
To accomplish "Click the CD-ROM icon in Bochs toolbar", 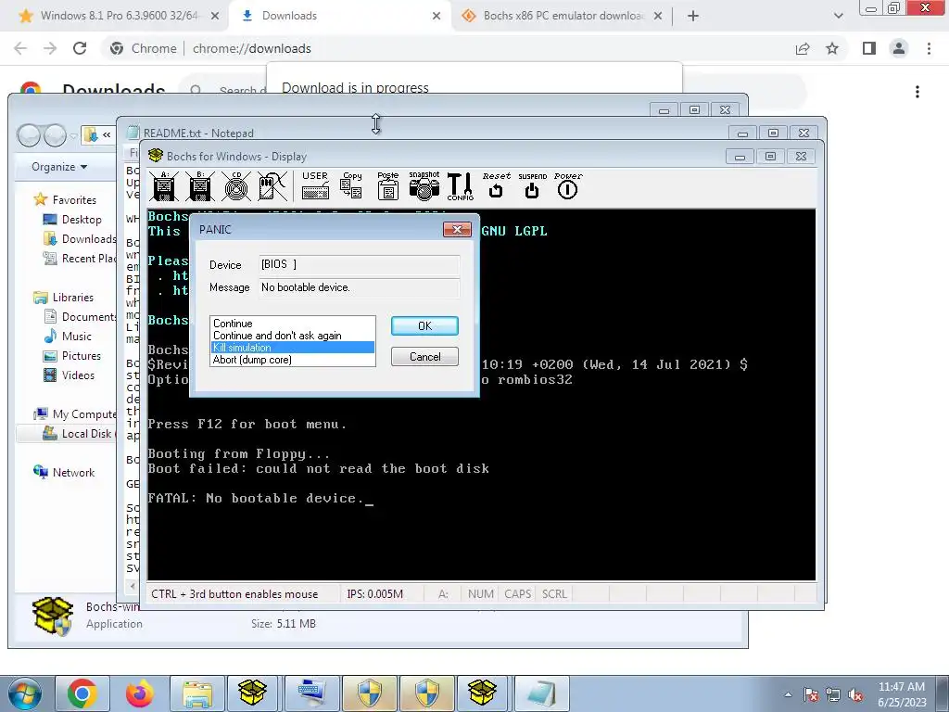I will point(236,185).
